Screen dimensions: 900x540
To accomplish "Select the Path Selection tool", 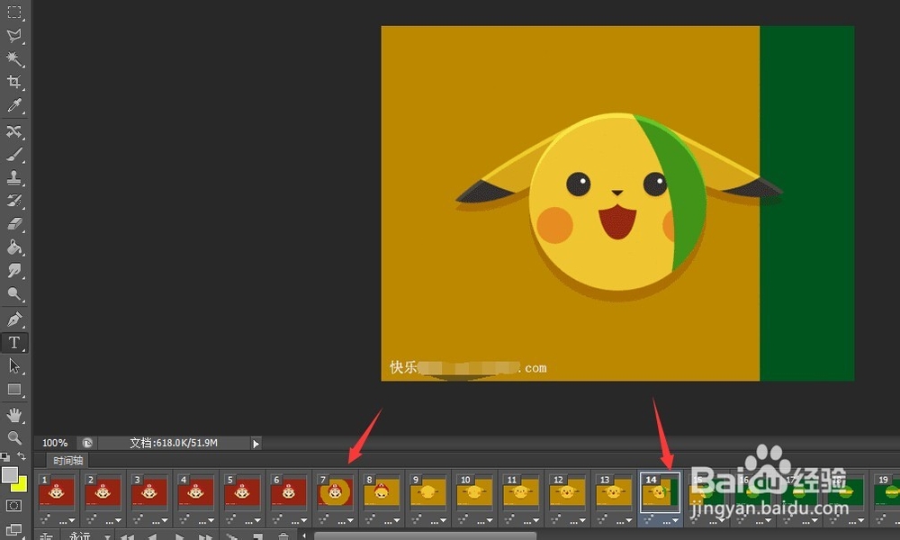I will tap(14, 365).
